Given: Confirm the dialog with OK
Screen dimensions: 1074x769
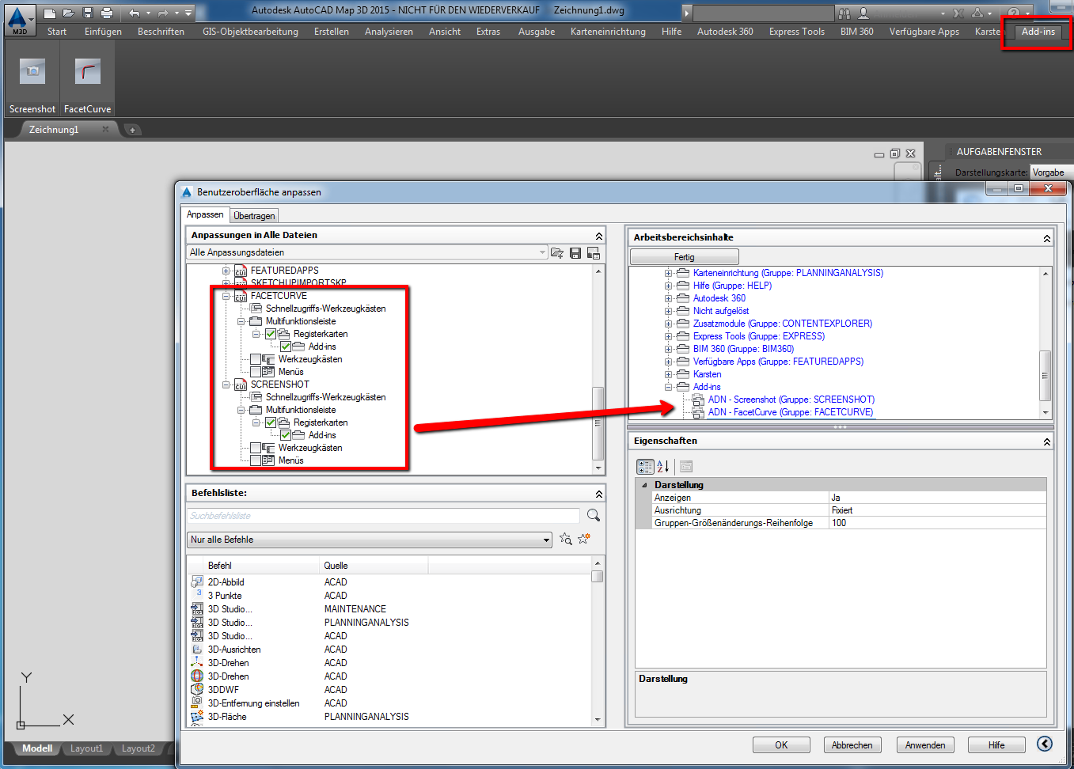Looking at the screenshot, I should (781, 745).
